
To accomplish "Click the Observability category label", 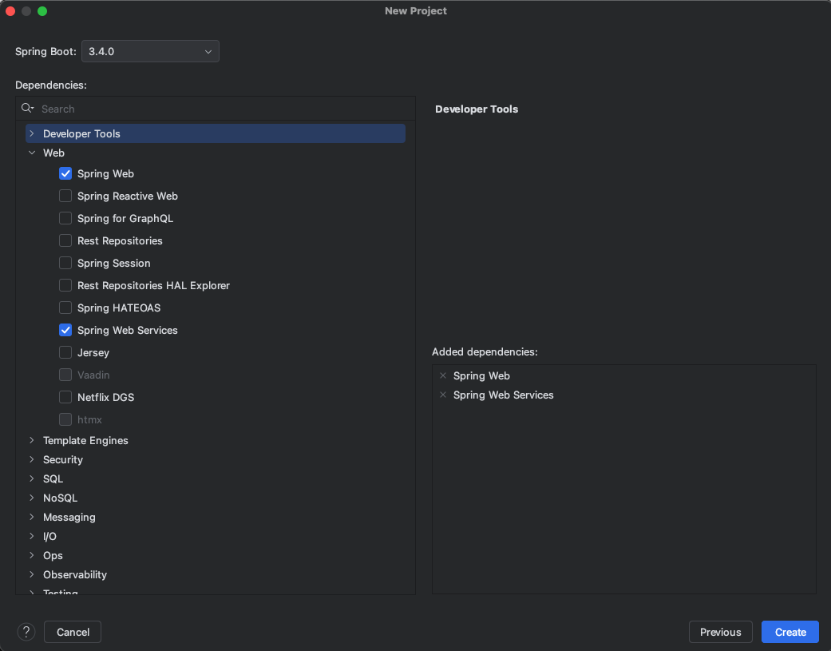I will coord(75,574).
